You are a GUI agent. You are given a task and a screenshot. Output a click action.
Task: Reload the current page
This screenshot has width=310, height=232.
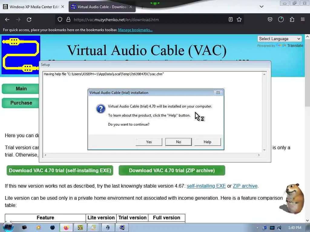[29, 20]
